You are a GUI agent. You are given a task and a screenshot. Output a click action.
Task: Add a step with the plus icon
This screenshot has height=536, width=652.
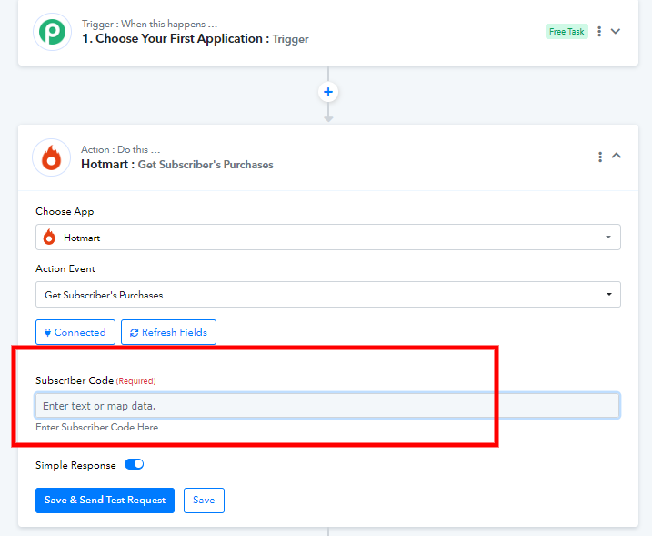tap(328, 92)
